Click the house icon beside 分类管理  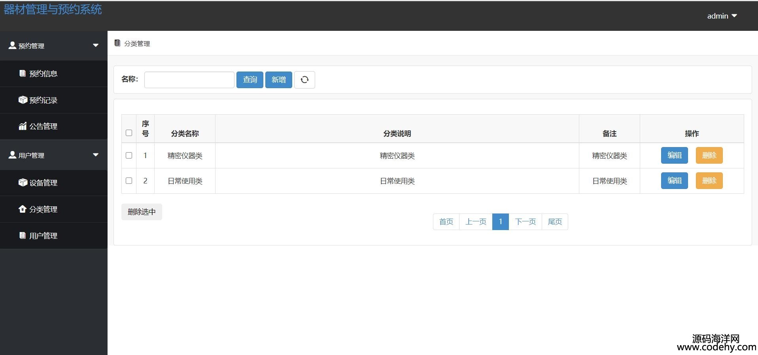tap(23, 209)
